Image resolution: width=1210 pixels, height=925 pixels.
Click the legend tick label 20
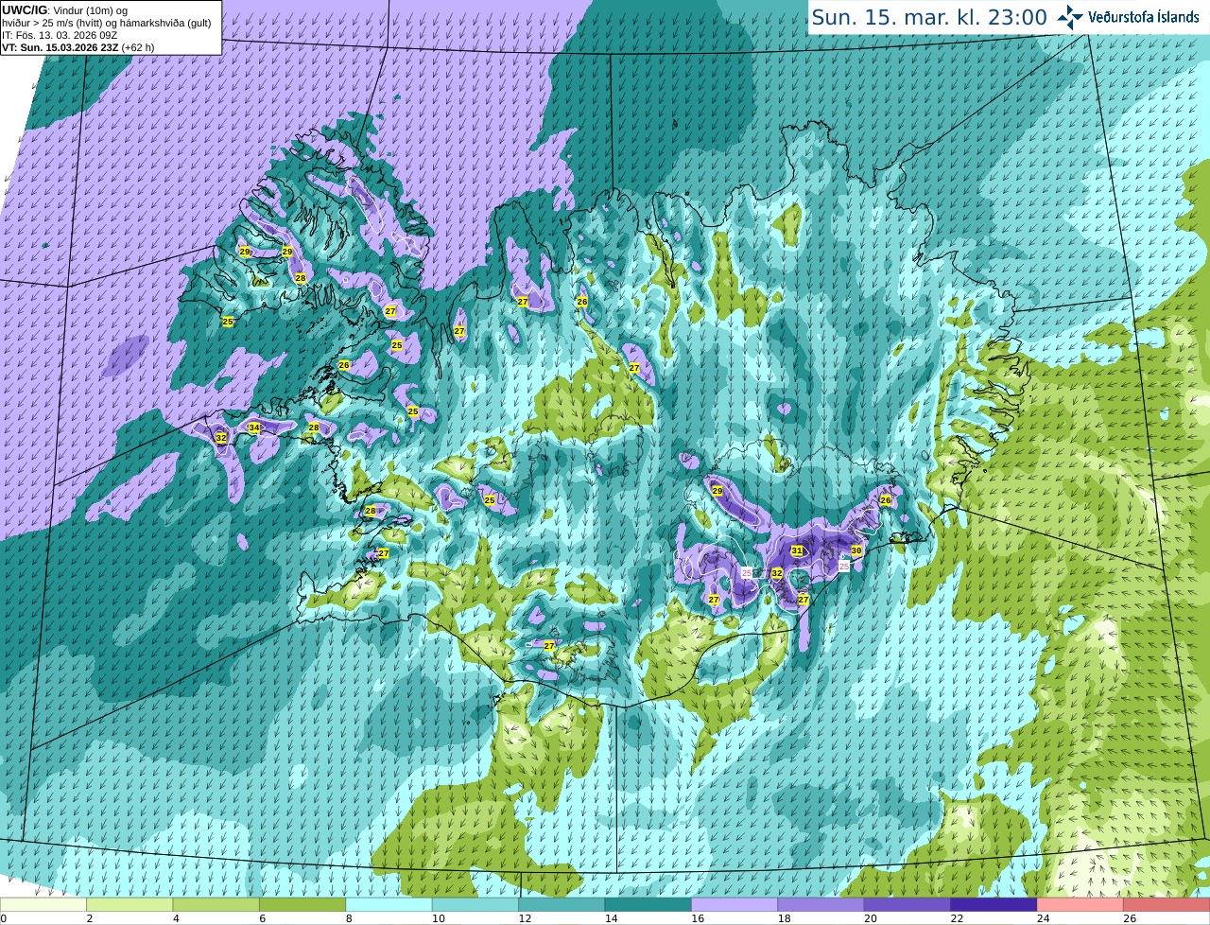click(871, 918)
